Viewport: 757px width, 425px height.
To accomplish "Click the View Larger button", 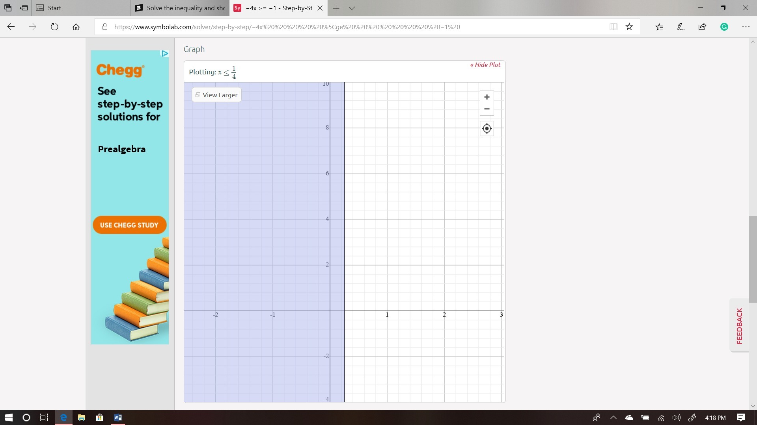I will (216, 95).
